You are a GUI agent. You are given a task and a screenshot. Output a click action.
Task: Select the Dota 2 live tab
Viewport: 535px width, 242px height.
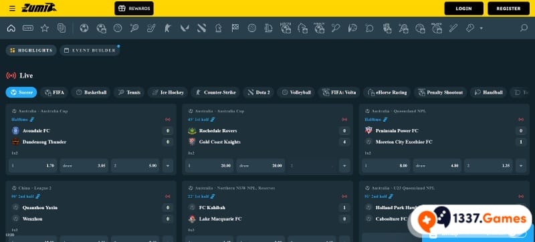(x=259, y=92)
